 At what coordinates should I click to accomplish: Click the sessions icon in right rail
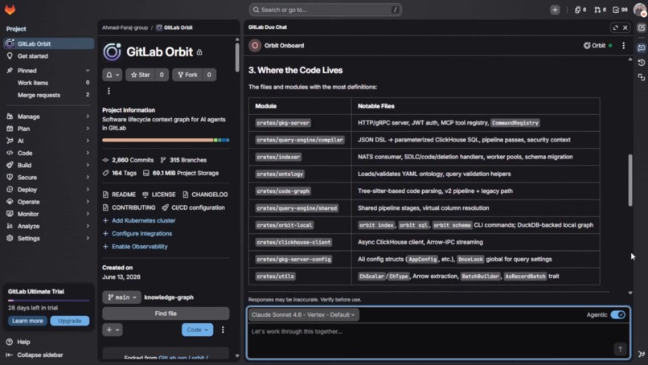point(642,77)
